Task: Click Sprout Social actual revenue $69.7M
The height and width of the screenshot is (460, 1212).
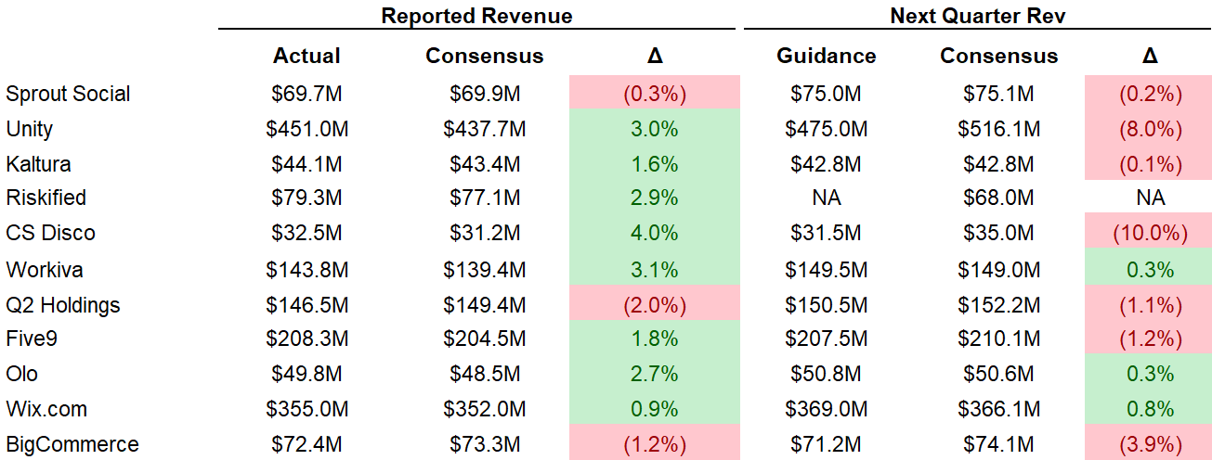Action: pyautogui.click(x=306, y=94)
